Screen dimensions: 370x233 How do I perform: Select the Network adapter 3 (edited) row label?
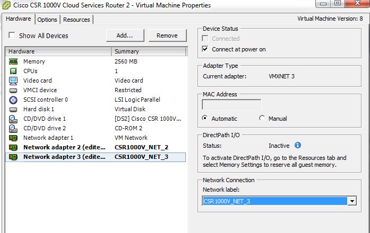point(64,157)
